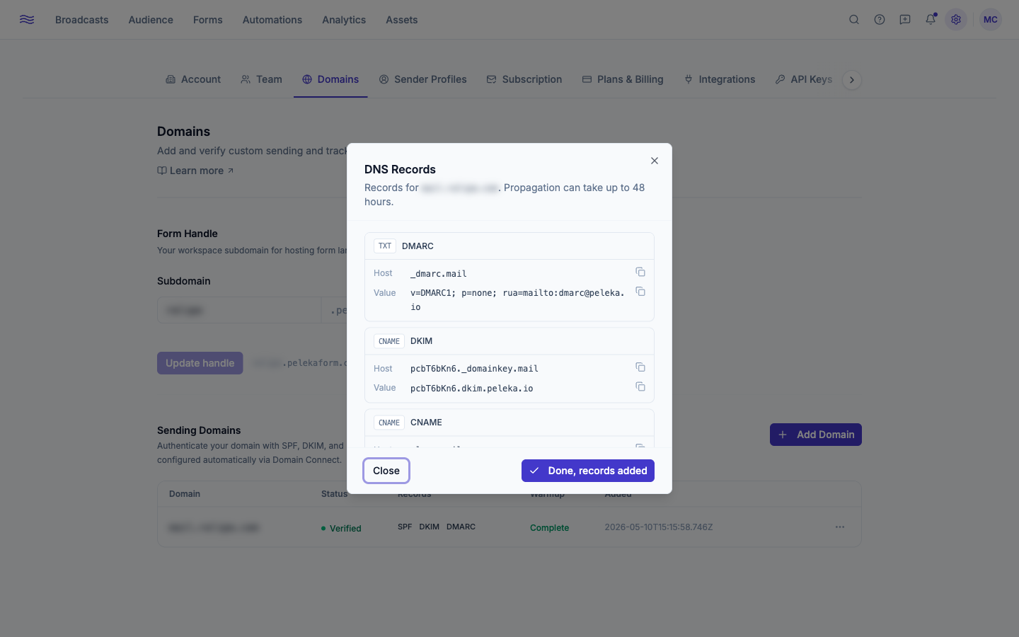Click the Add Domain button
1019x637 pixels.
click(x=816, y=435)
